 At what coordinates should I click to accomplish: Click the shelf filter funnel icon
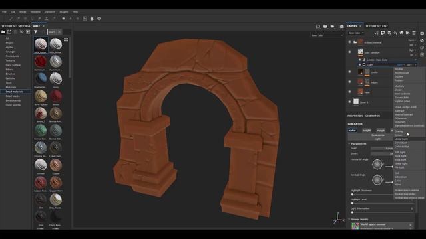(x=35, y=32)
